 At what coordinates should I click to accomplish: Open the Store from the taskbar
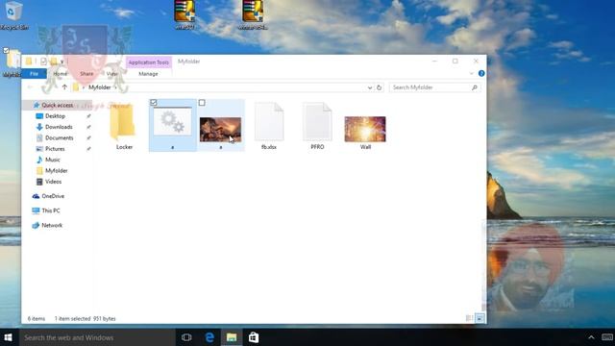pyautogui.click(x=254, y=337)
